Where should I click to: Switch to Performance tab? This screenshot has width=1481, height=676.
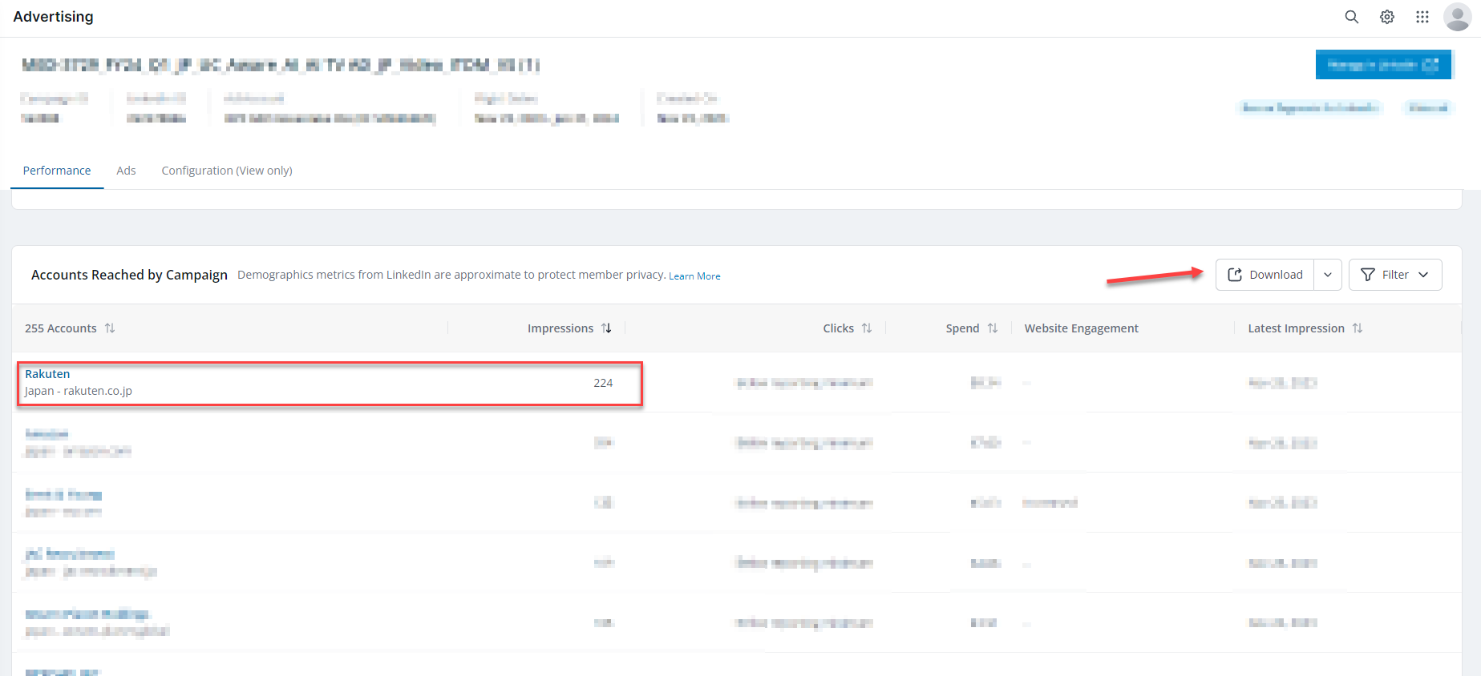click(57, 171)
